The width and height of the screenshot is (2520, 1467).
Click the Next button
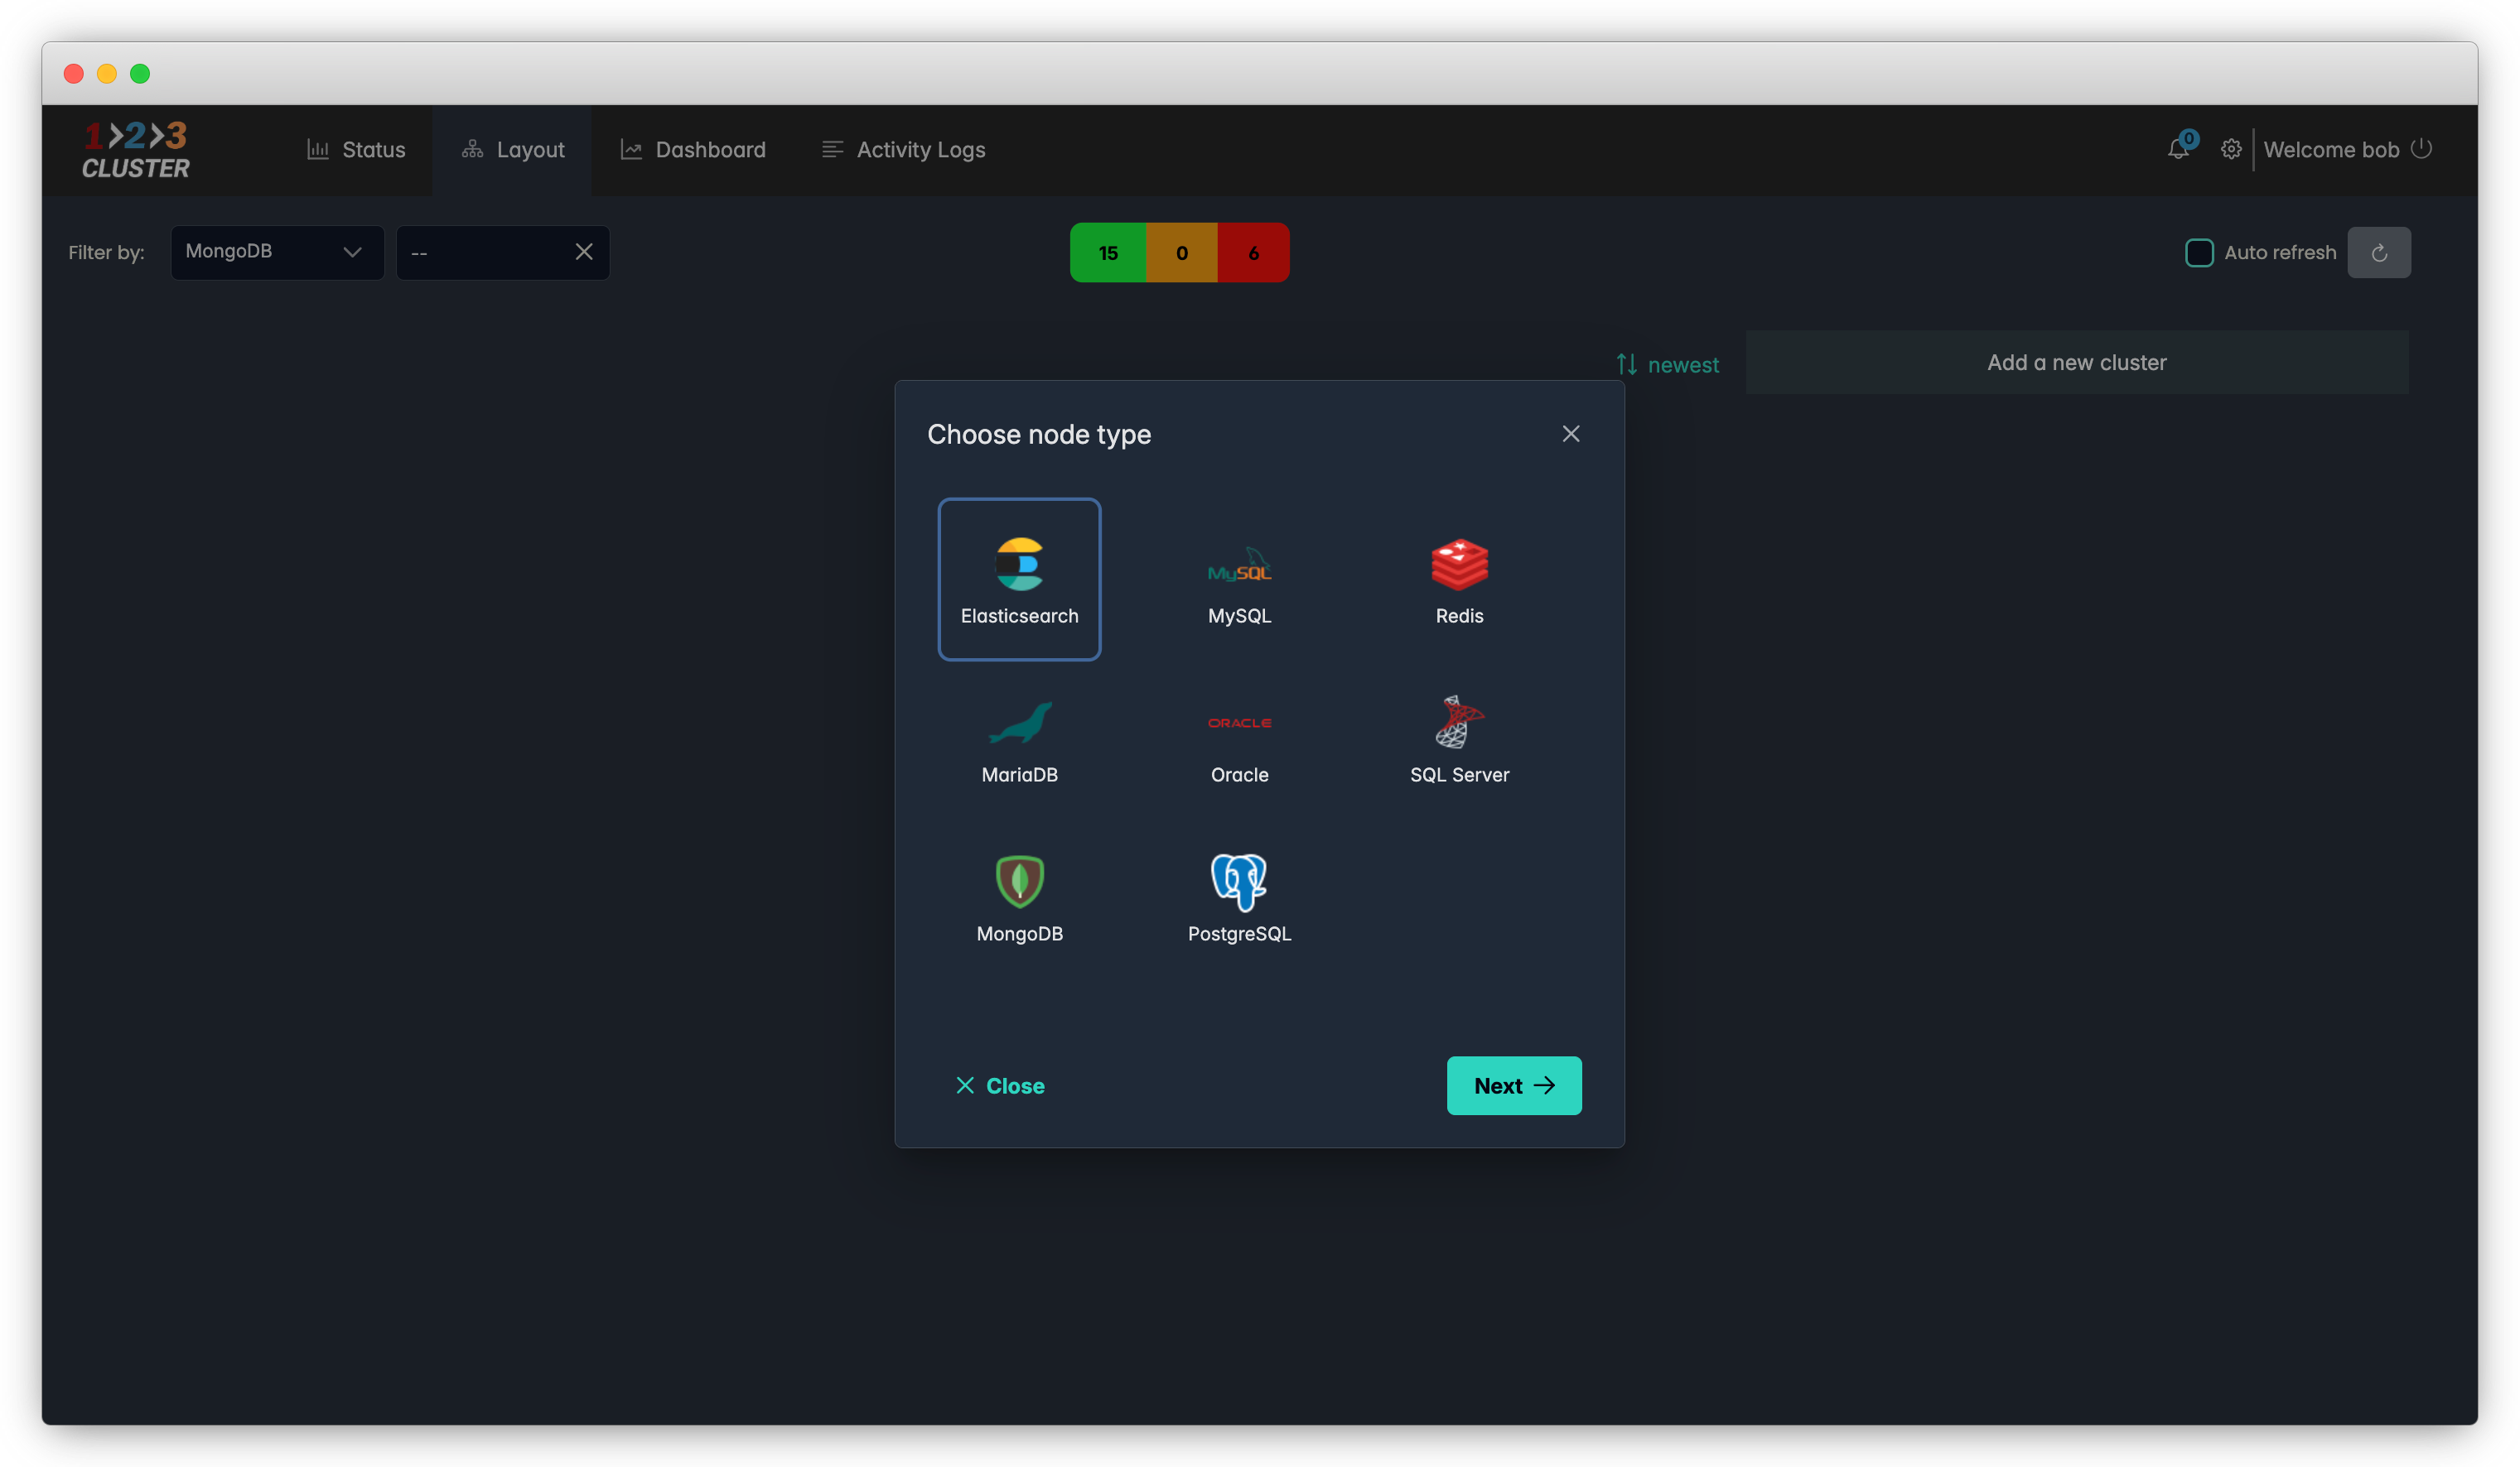click(1513, 1085)
